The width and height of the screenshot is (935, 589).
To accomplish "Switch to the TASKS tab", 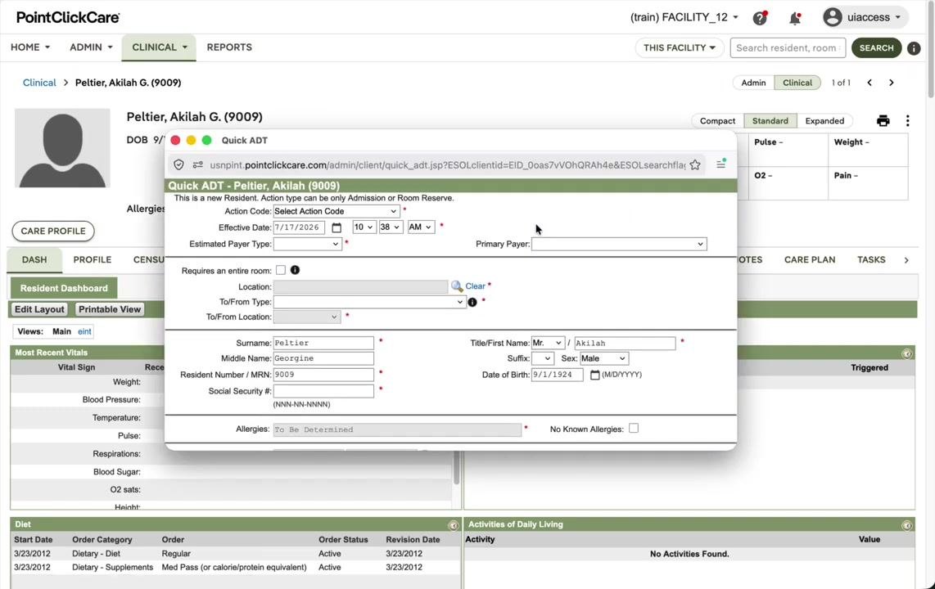I will coord(870,259).
